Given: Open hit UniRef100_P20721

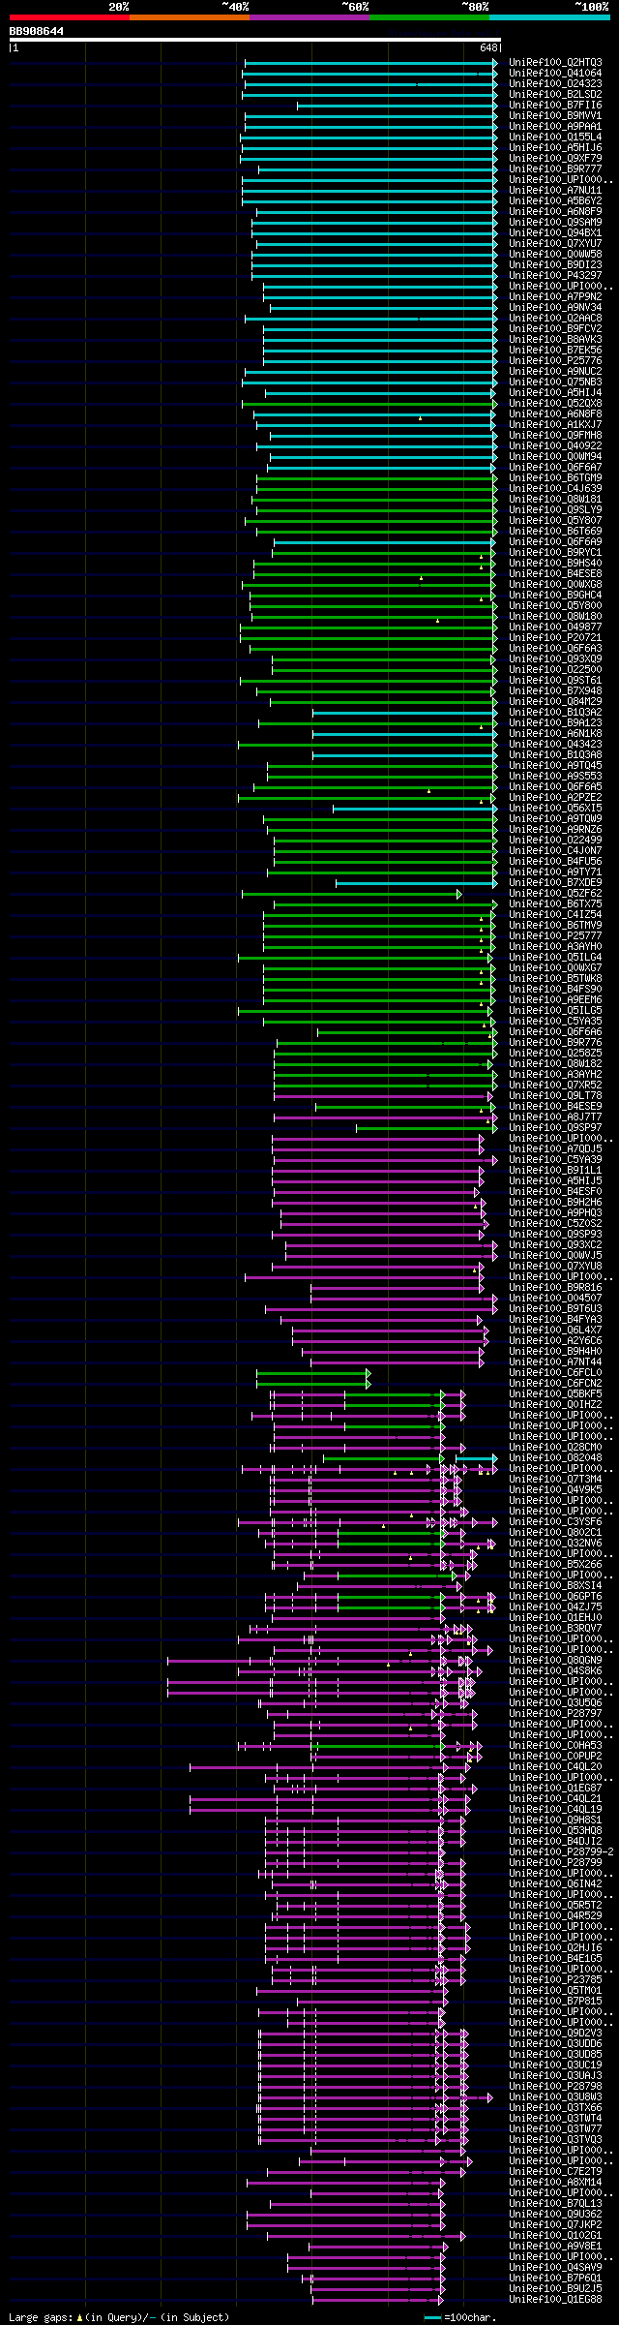Looking at the screenshot, I should pos(555,637).
